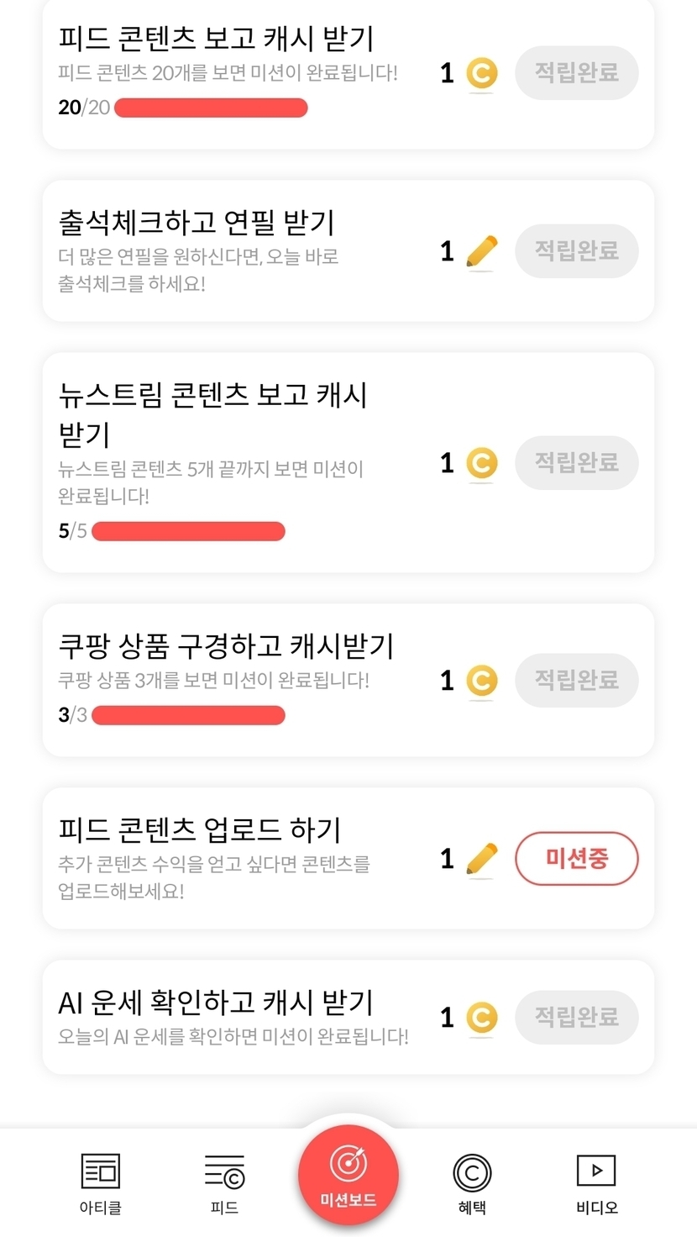Switch to the 비디오 tab label
The image size is (697, 1237).
pyautogui.click(x=596, y=1208)
